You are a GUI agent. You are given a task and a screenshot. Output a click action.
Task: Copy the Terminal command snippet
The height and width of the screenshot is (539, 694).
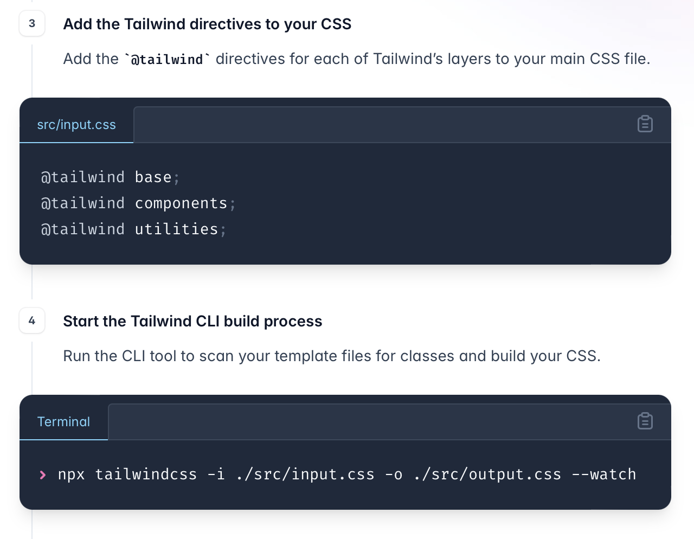click(x=645, y=421)
